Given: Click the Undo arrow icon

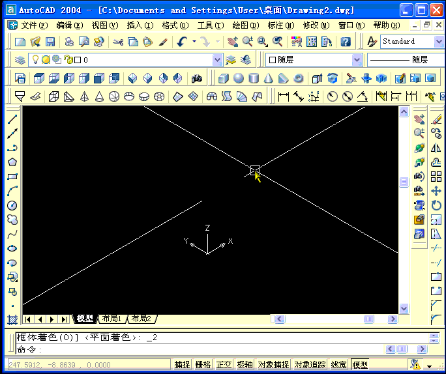Looking at the screenshot, I should 182,42.
